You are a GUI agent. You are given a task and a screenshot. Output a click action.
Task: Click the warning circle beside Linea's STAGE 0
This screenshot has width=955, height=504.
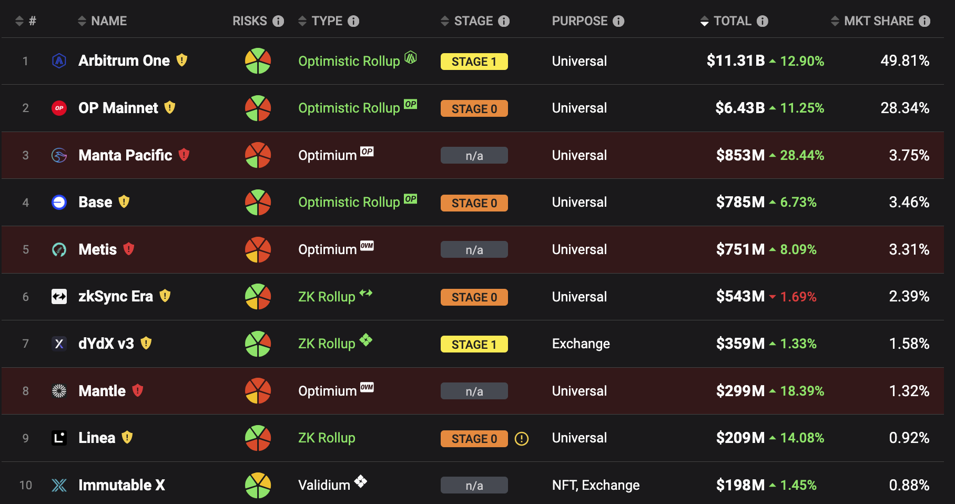tap(521, 438)
